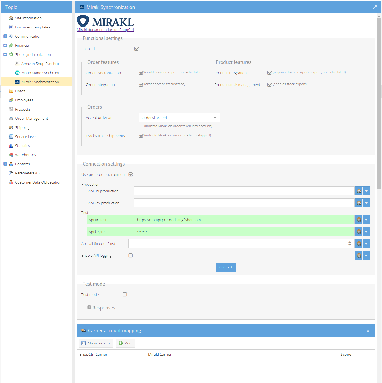Screen dimensions: 382x383
Task: Select Statistics in topic tree
Action: (x=36, y=146)
